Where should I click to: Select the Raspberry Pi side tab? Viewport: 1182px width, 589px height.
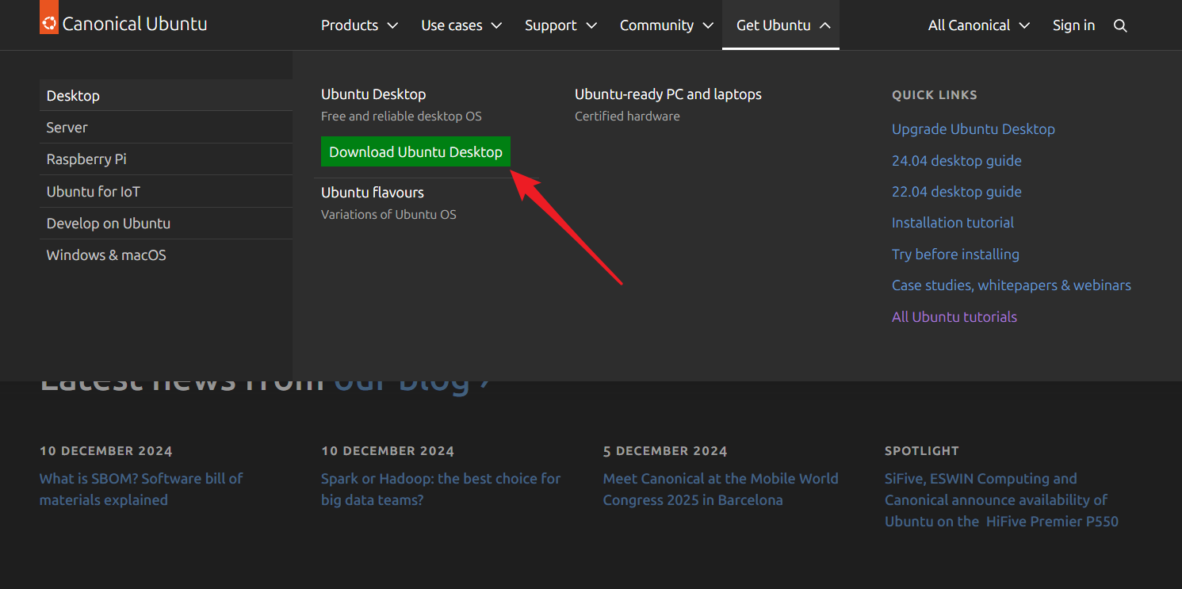(166, 159)
